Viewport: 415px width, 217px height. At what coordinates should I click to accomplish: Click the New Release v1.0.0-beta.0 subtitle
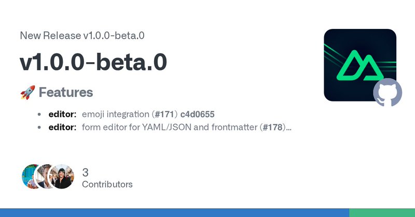[x=82, y=35]
